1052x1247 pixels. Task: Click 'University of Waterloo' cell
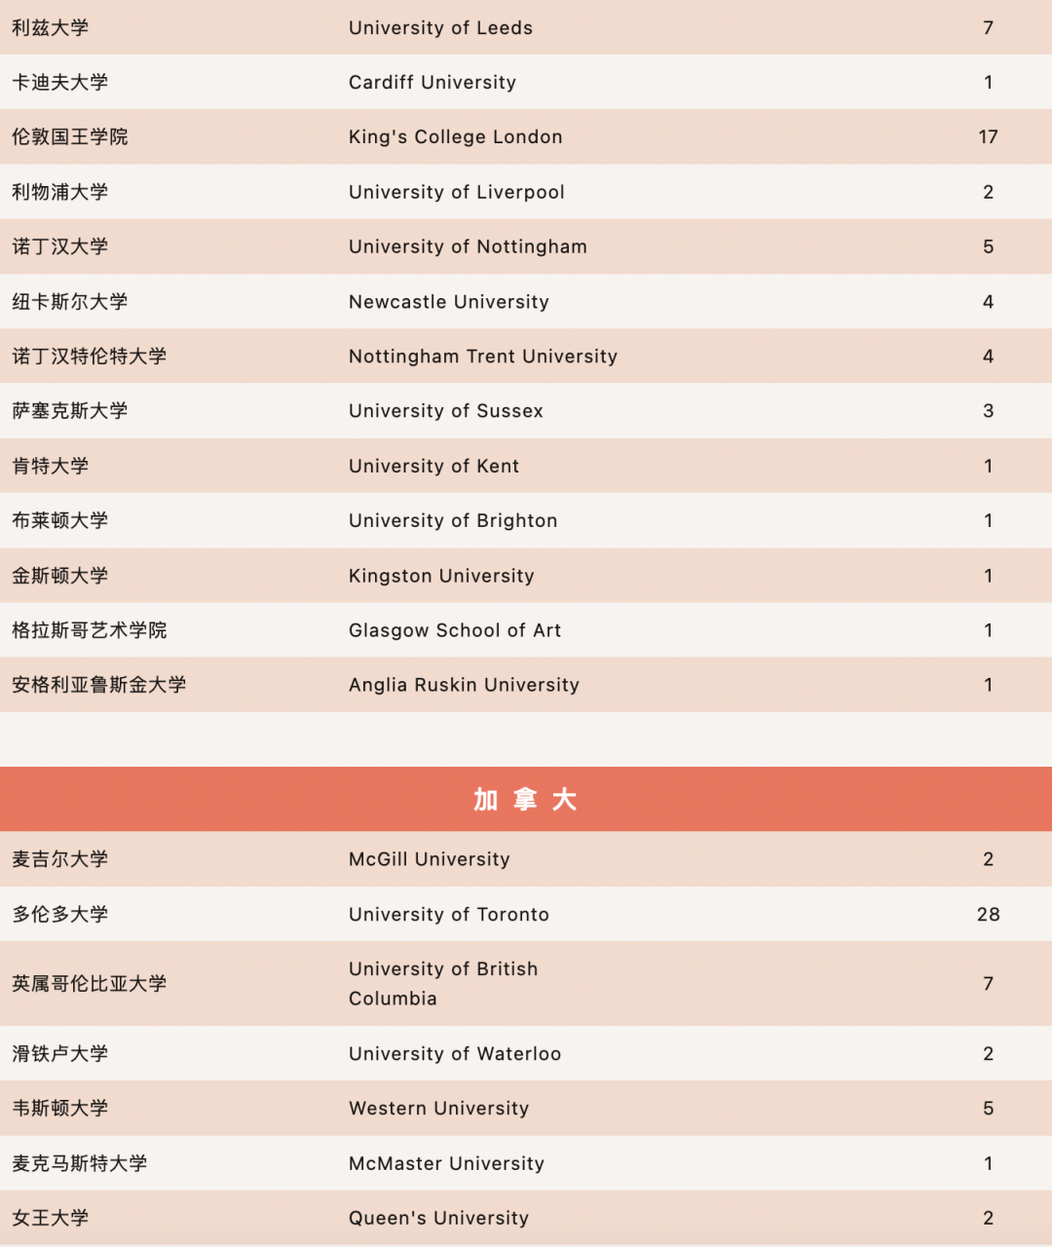[x=455, y=1054]
